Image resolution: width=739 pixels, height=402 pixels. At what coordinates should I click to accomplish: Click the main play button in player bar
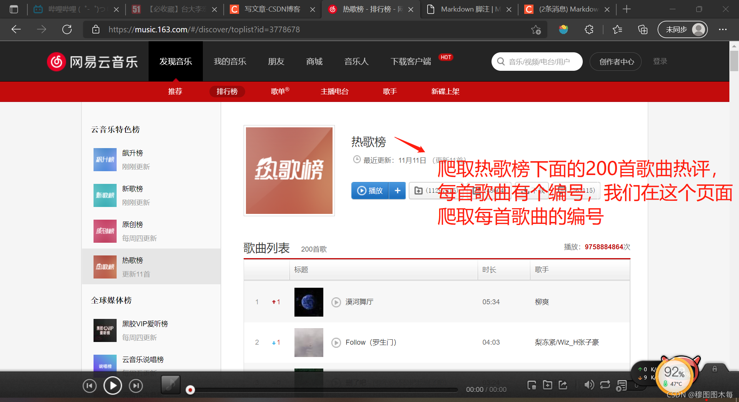coord(113,386)
